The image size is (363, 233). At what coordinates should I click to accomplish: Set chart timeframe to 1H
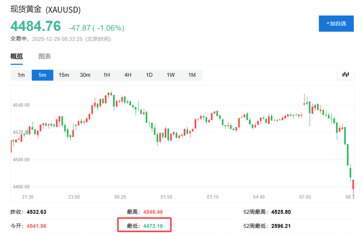[107, 75]
